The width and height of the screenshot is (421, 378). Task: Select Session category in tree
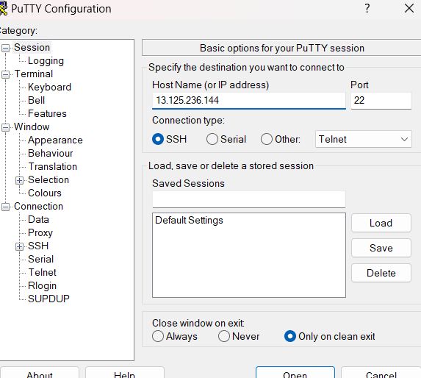tap(32, 47)
